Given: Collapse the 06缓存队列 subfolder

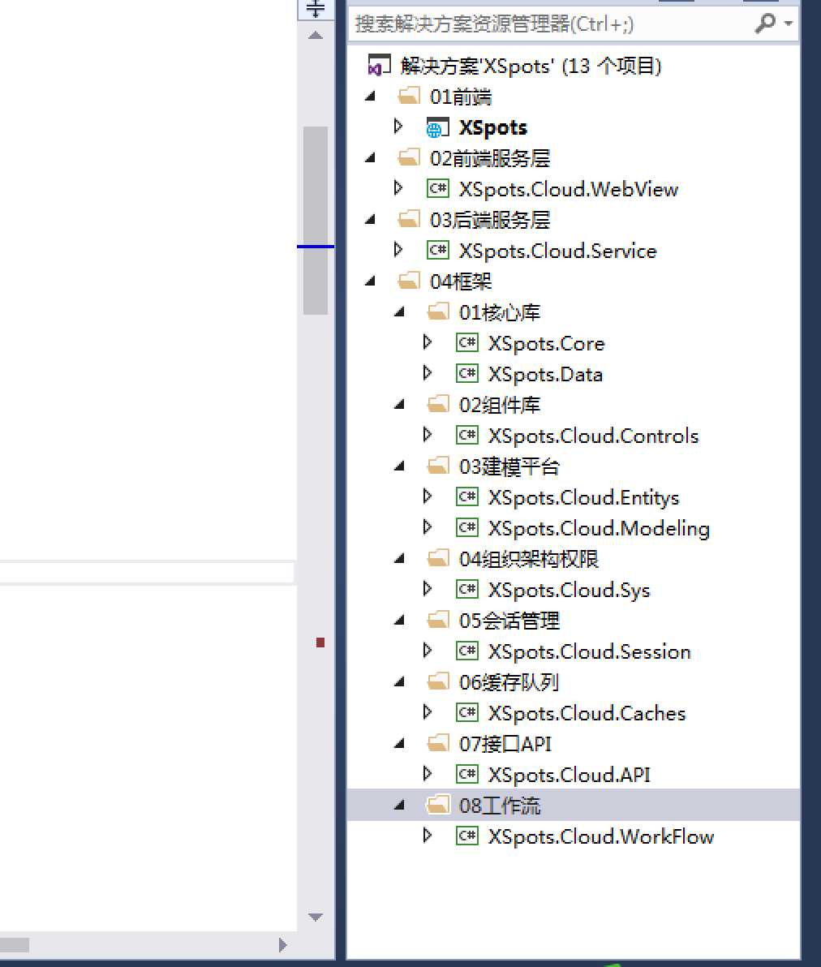Looking at the screenshot, I should 399,682.
